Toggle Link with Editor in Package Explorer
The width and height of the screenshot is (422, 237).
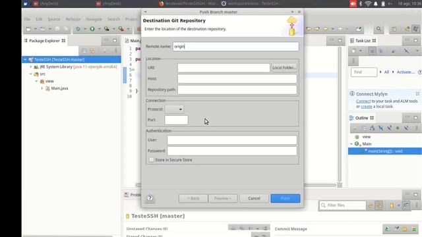(x=92, y=51)
